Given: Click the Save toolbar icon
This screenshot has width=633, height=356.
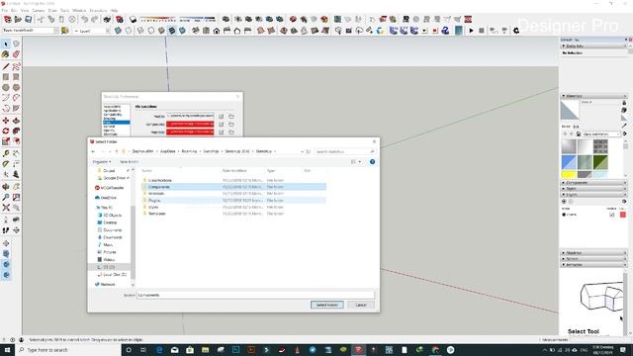Looking at the screenshot, I should click(29, 19).
